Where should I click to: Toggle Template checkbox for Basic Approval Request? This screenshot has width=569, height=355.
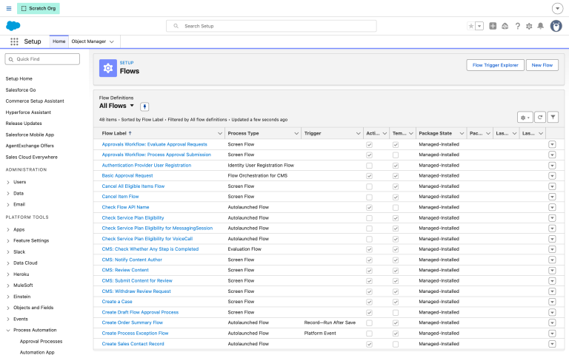(x=396, y=176)
